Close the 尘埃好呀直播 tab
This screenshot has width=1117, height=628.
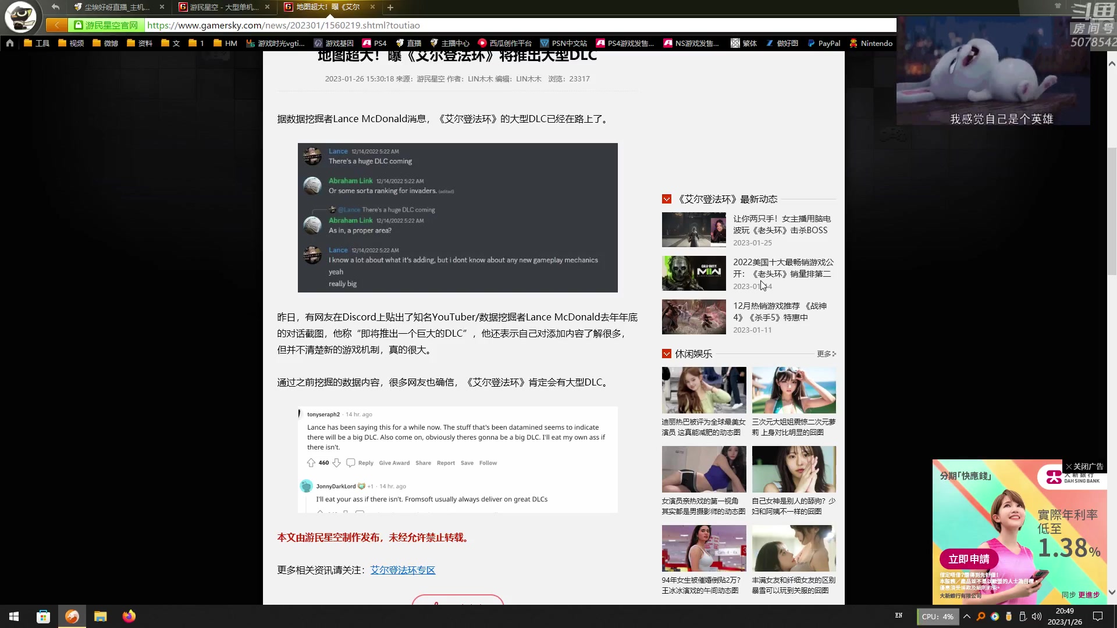[x=162, y=7]
